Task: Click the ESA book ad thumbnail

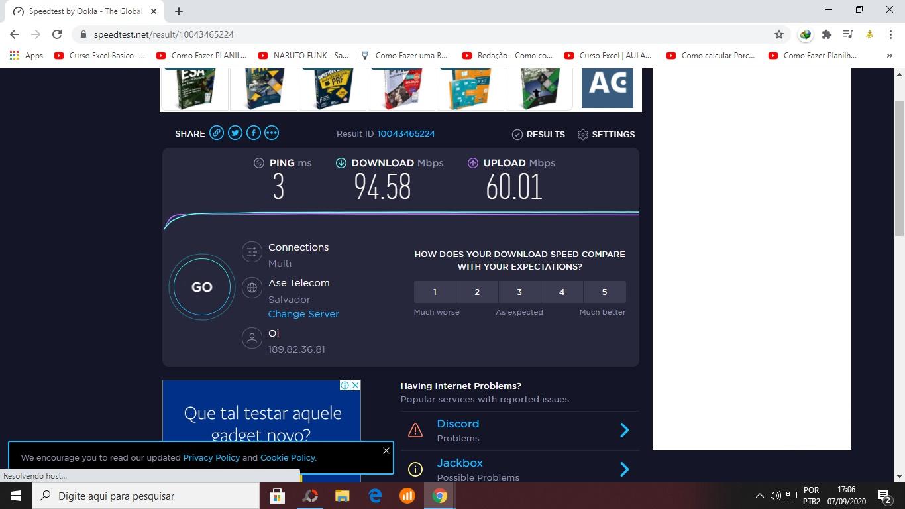Action: [195, 88]
